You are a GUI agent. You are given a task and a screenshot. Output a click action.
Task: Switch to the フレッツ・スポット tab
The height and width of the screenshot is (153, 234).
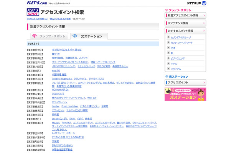(x=49, y=36)
